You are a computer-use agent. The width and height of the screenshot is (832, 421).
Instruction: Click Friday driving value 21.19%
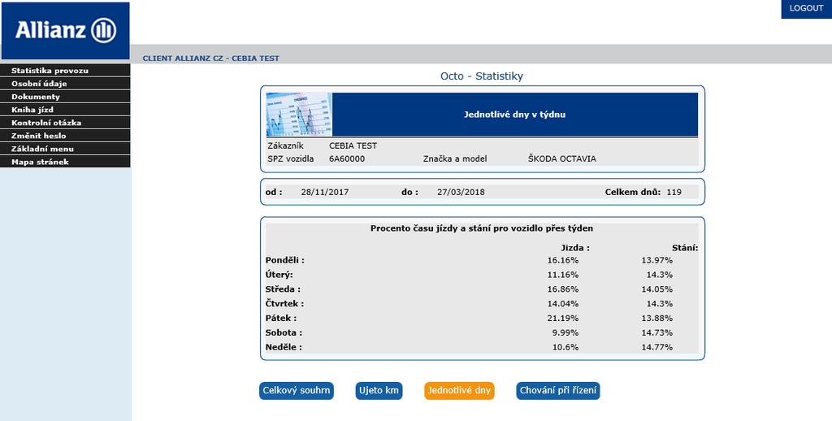pyautogui.click(x=563, y=319)
